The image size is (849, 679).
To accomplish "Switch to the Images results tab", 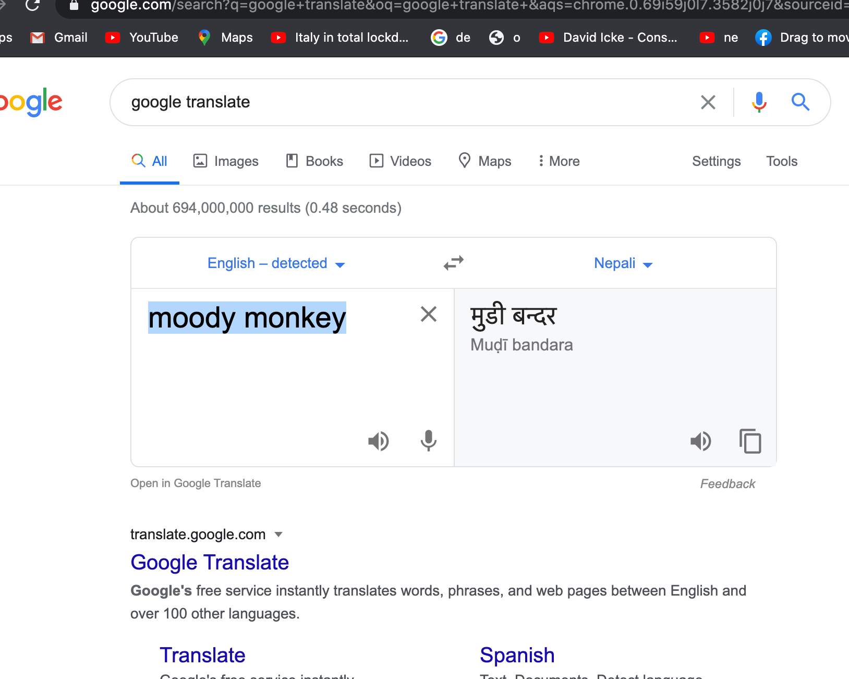I will [226, 161].
